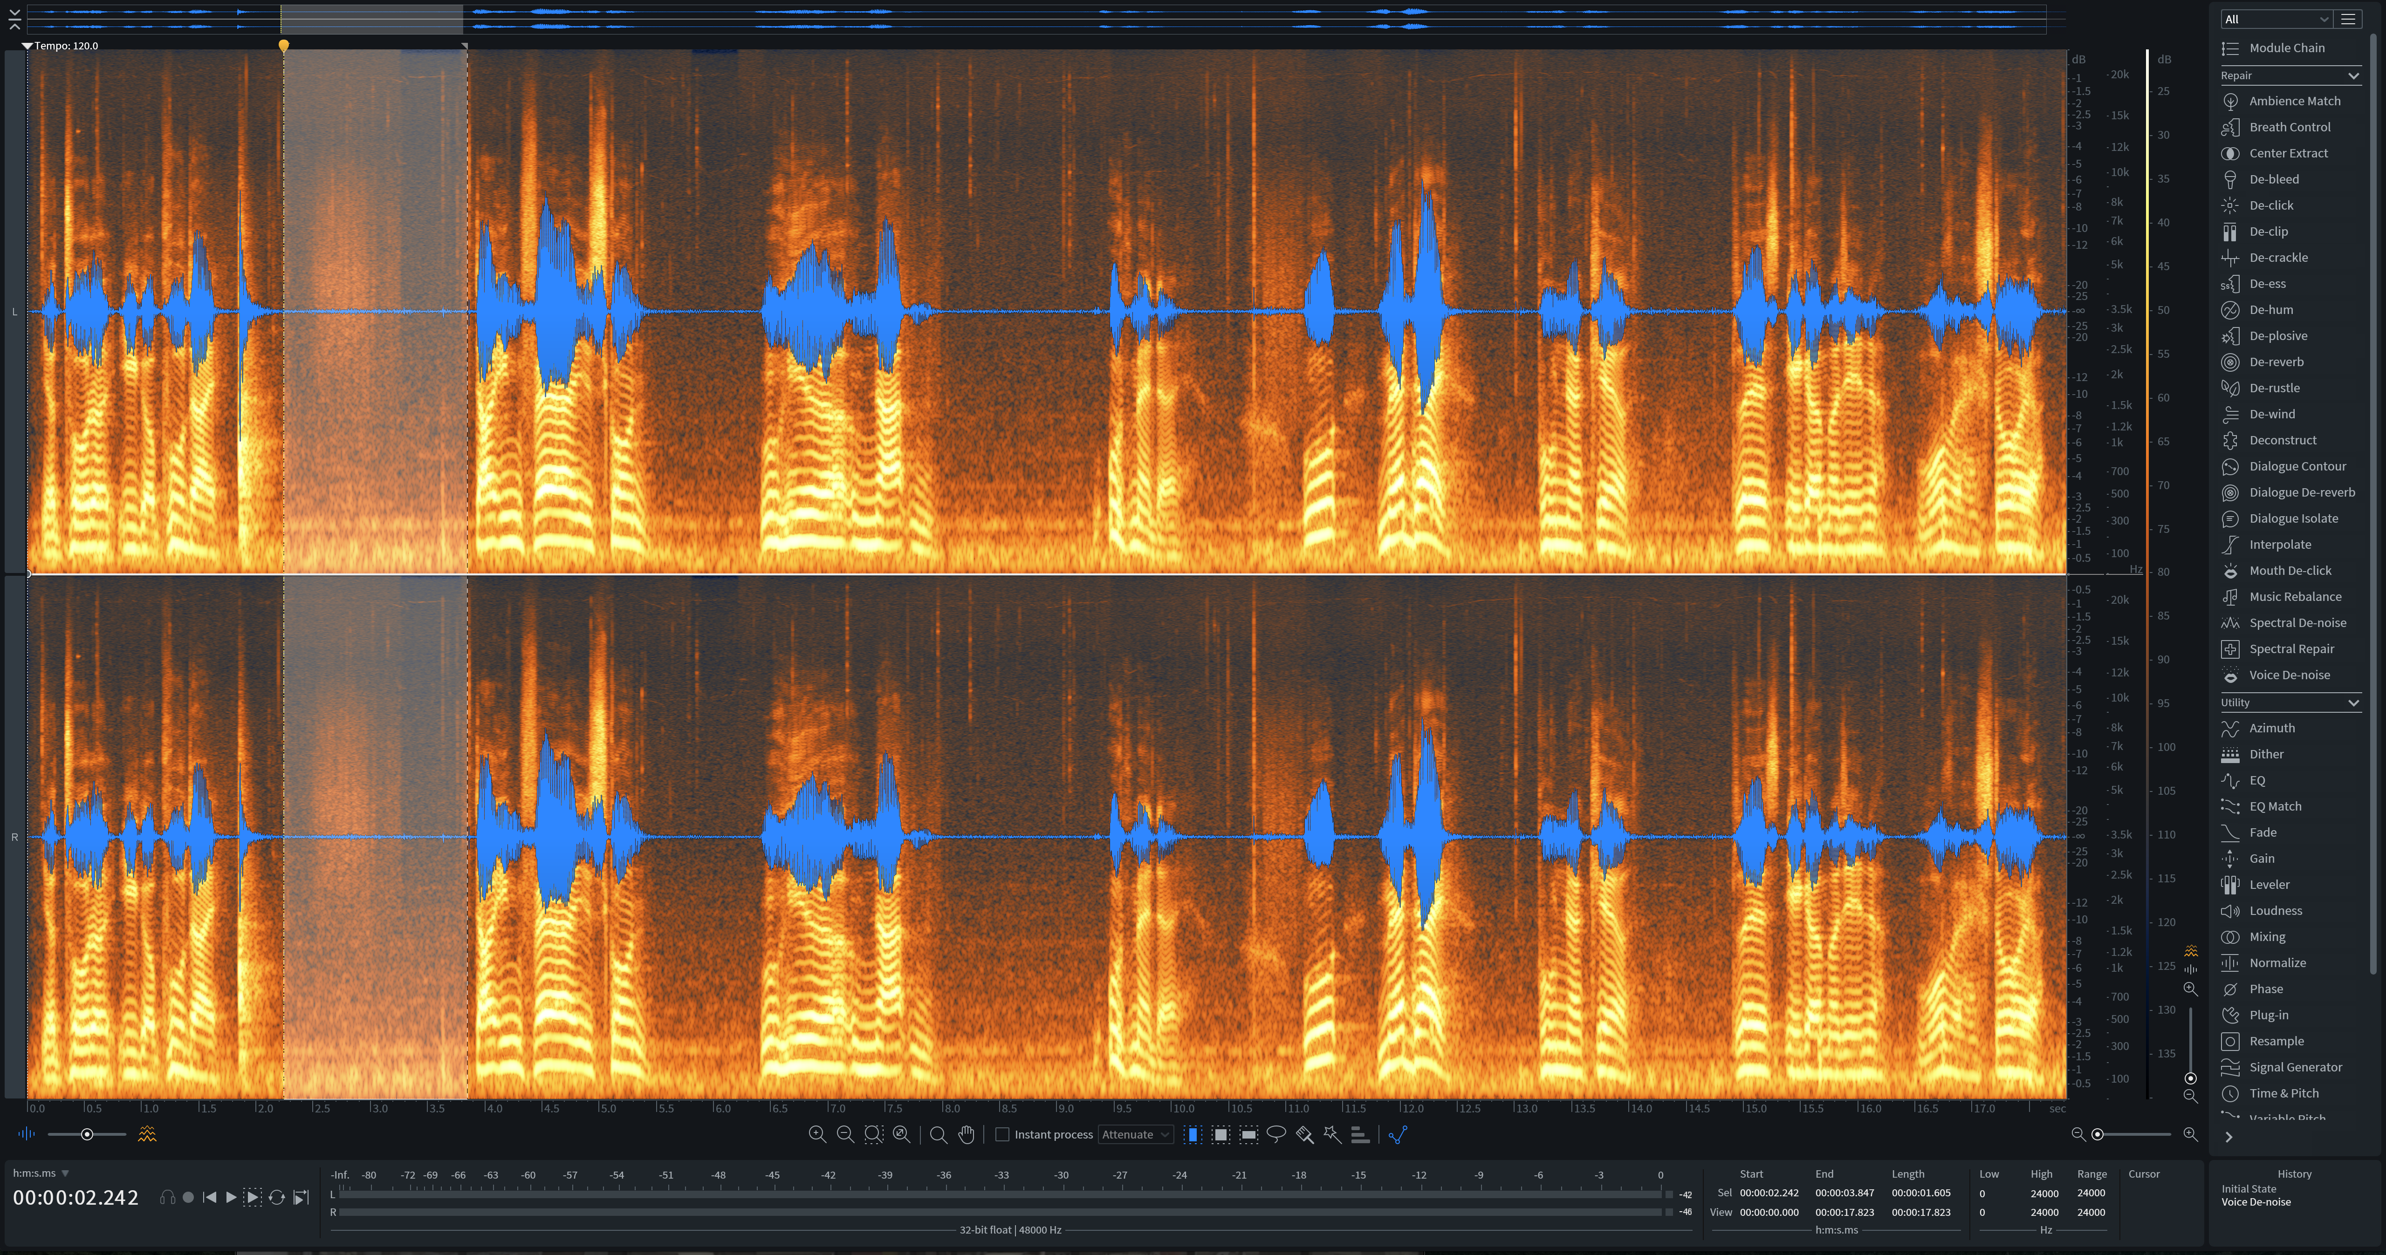Toggle the Time-frequency selection tool

1221,1135
